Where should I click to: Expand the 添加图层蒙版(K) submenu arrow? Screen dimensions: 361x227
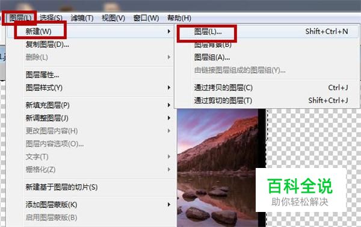coord(169,205)
